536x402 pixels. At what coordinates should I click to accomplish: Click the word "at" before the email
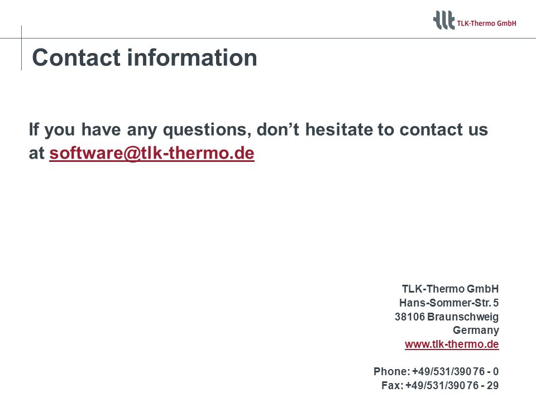pyautogui.click(x=37, y=153)
